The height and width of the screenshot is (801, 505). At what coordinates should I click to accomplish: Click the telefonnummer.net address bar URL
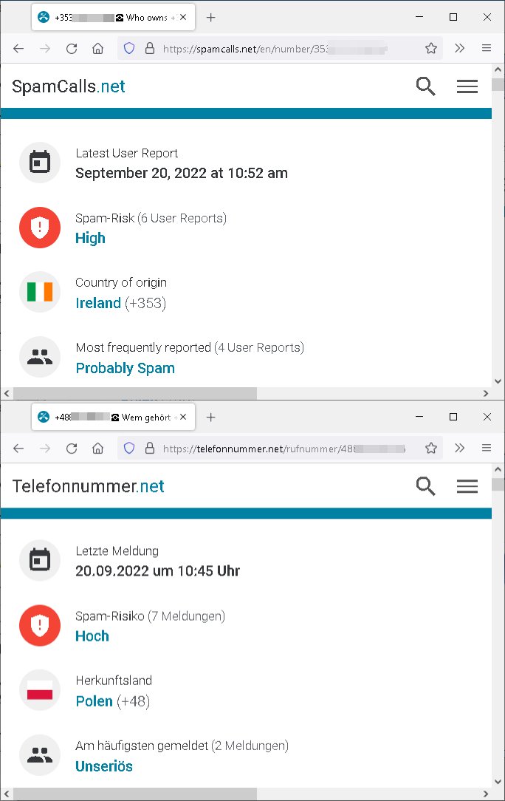point(284,449)
